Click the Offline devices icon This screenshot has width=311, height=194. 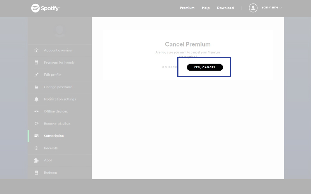pos(36,111)
